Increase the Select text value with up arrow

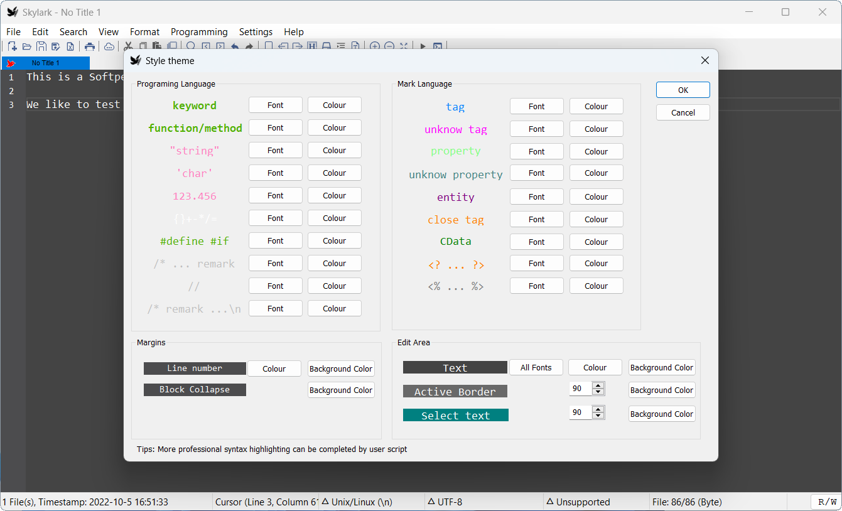coord(598,409)
